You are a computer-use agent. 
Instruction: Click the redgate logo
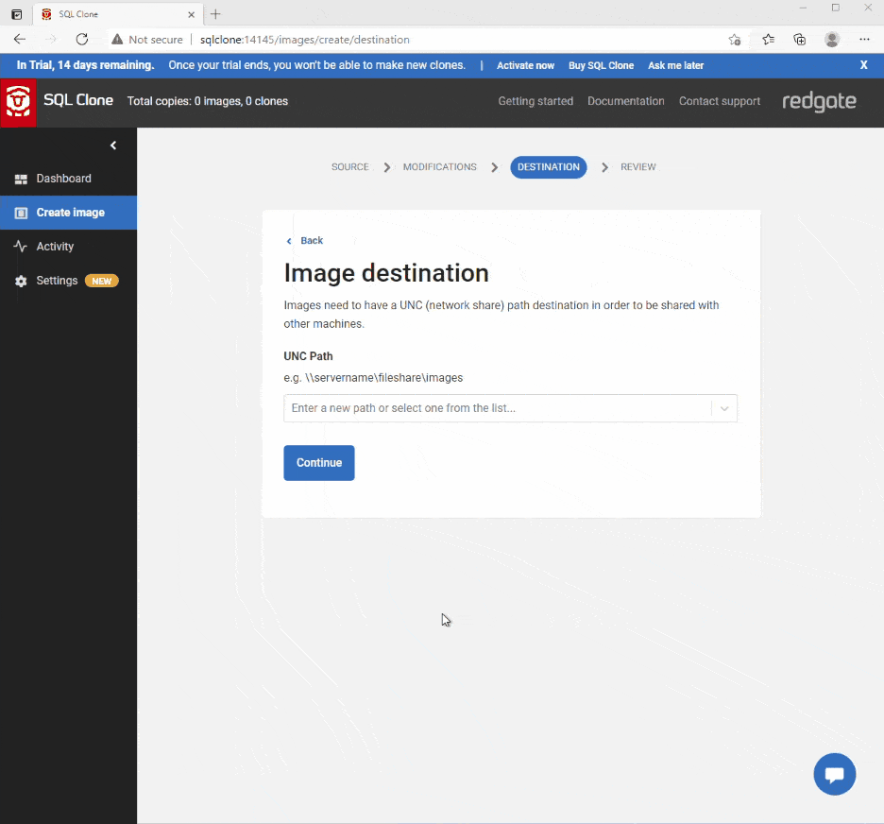click(x=819, y=102)
